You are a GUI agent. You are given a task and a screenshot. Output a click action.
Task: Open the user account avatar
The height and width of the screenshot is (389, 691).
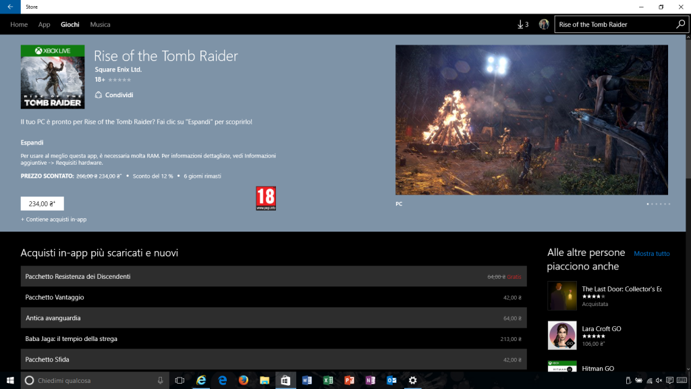point(544,24)
